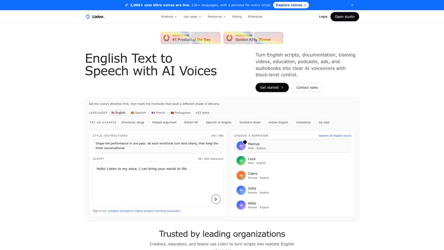
Task: Select English language chip
Action: (118, 113)
